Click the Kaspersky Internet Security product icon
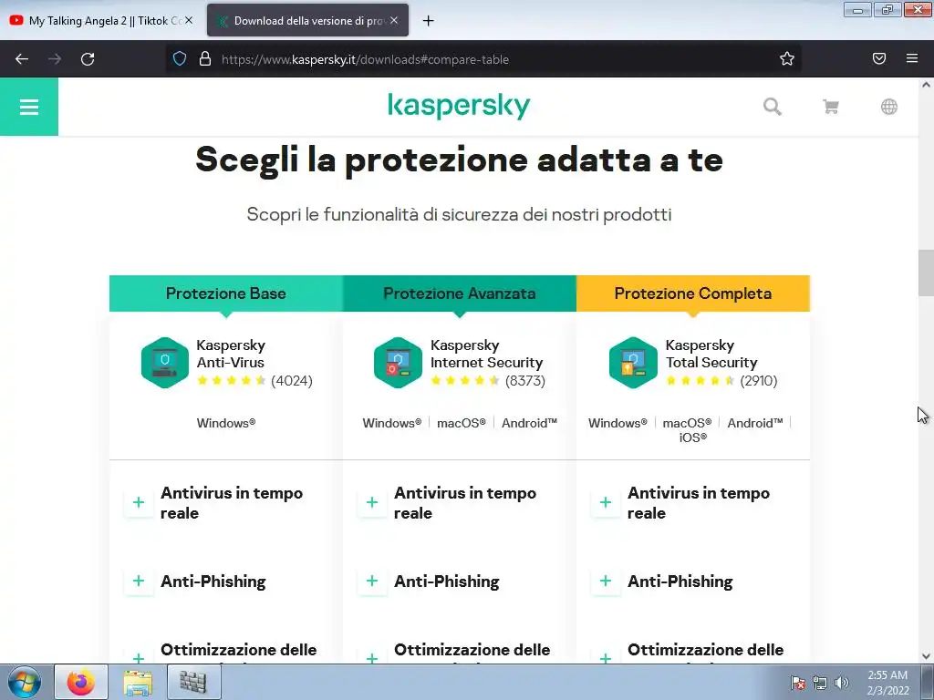 [398, 363]
